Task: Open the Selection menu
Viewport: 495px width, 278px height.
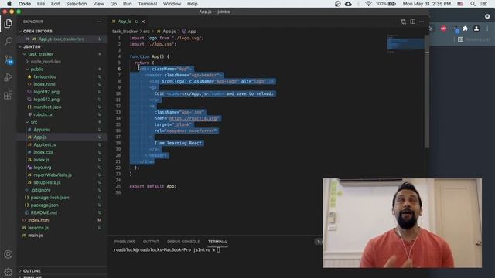Action: 76,4
